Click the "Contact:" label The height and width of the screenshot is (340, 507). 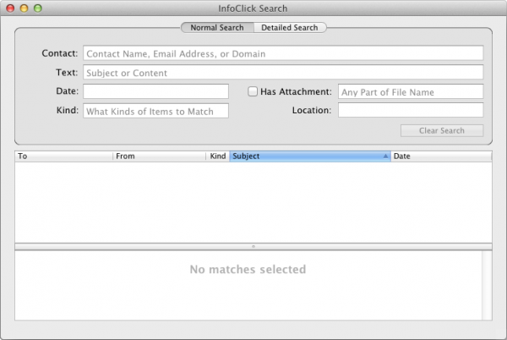pos(60,53)
